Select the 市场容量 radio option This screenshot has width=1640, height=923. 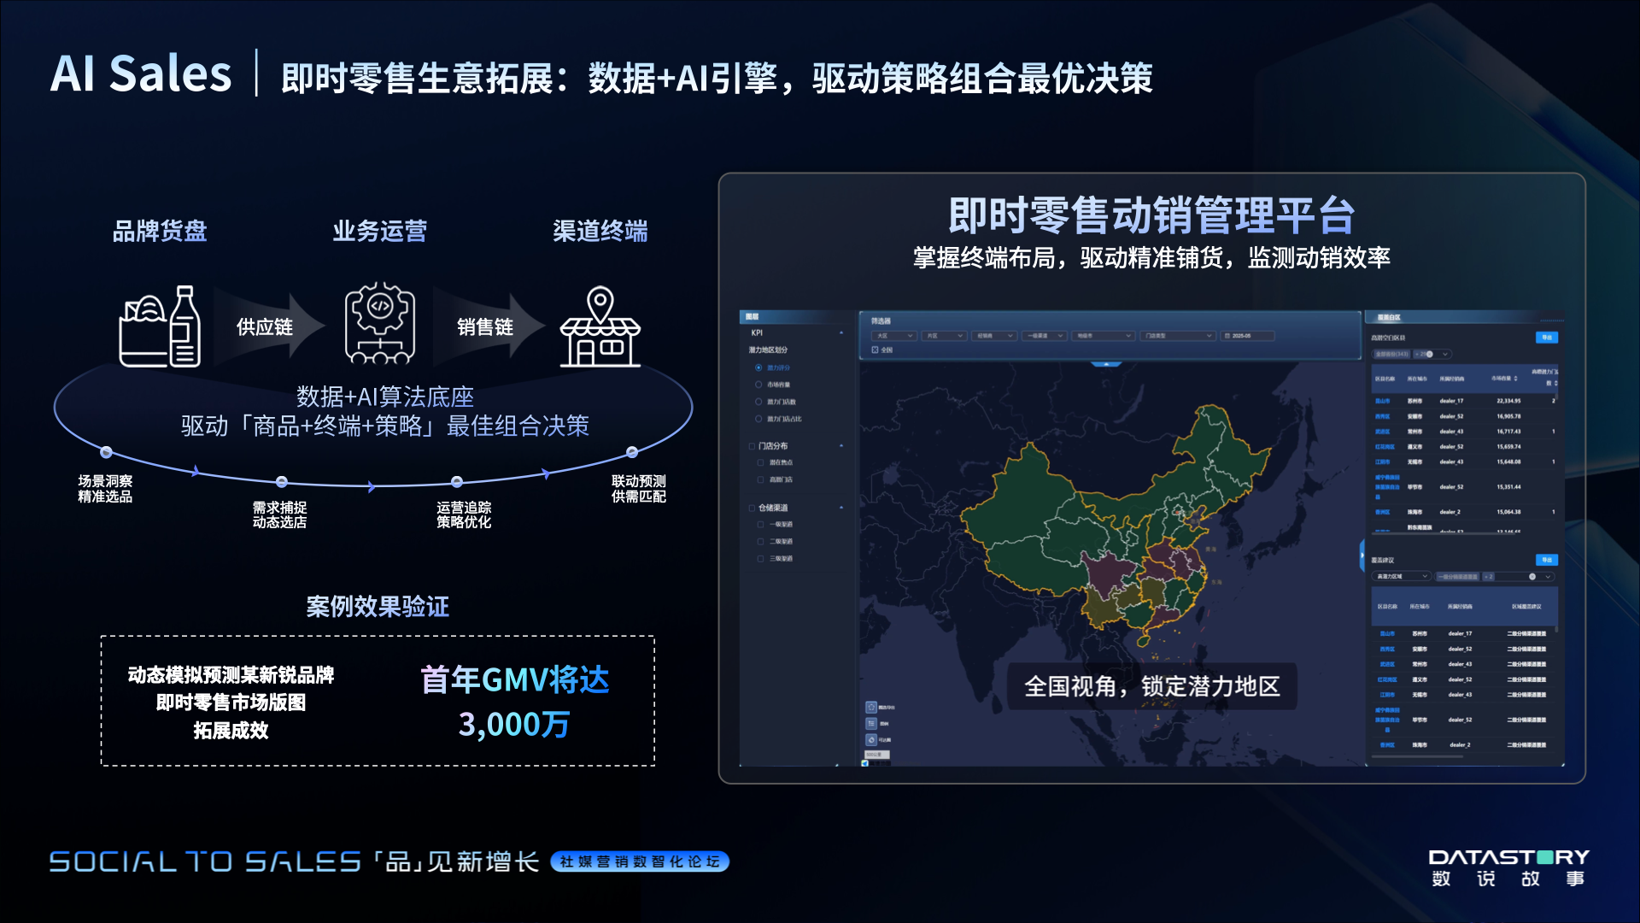[758, 385]
